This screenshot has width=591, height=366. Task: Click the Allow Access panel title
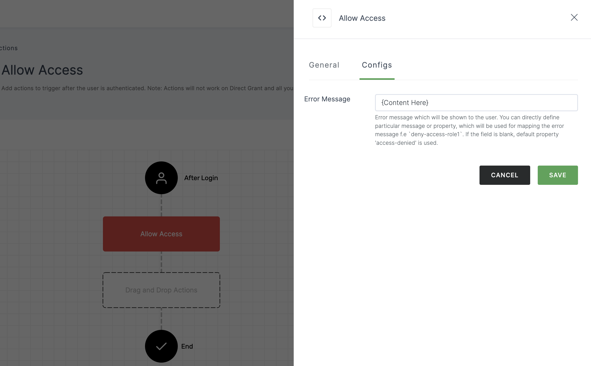tap(362, 18)
